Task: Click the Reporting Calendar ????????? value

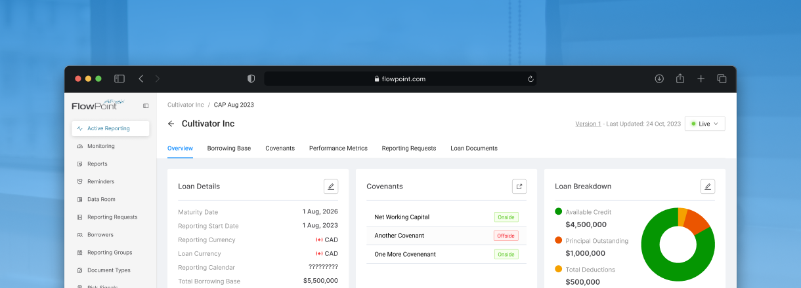Action: coord(323,267)
